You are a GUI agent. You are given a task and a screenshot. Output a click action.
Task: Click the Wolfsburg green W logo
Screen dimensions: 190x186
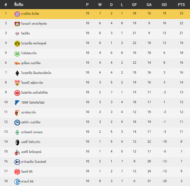coord(17,53)
